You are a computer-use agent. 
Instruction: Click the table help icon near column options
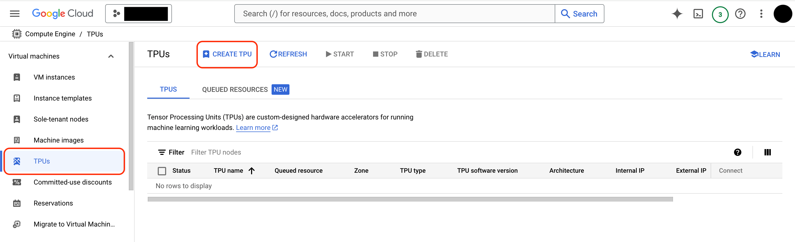click(x=738, y=152)
